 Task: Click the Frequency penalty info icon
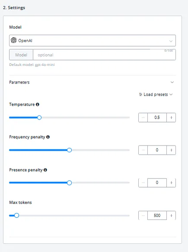pyautogui.click(x=48, y=137)
